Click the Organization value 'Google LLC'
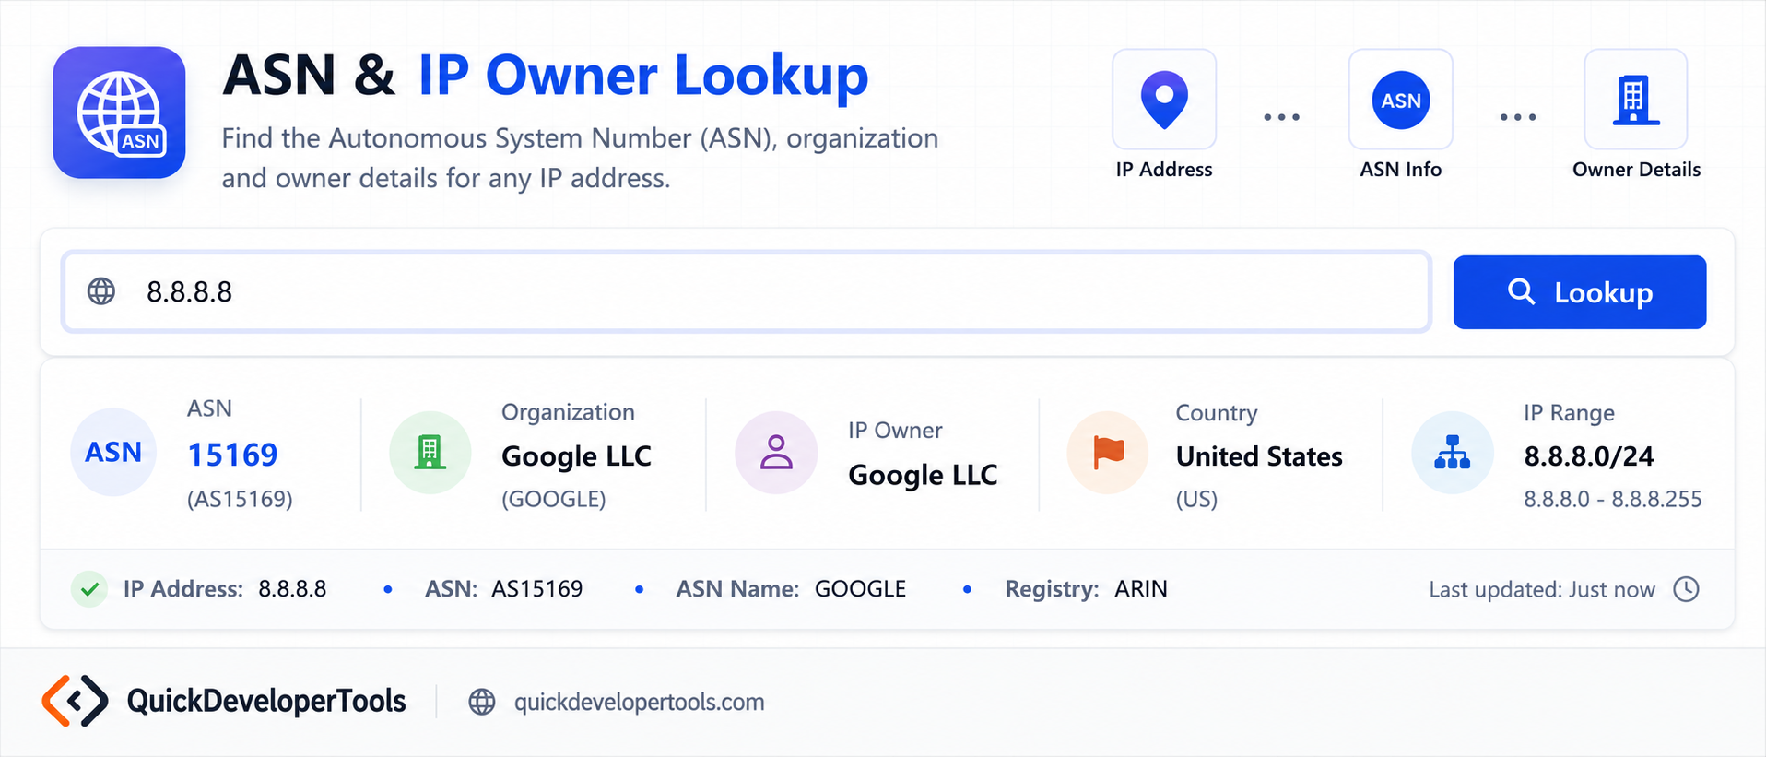This screenshot has width=1766, height=757. [576, 456]
